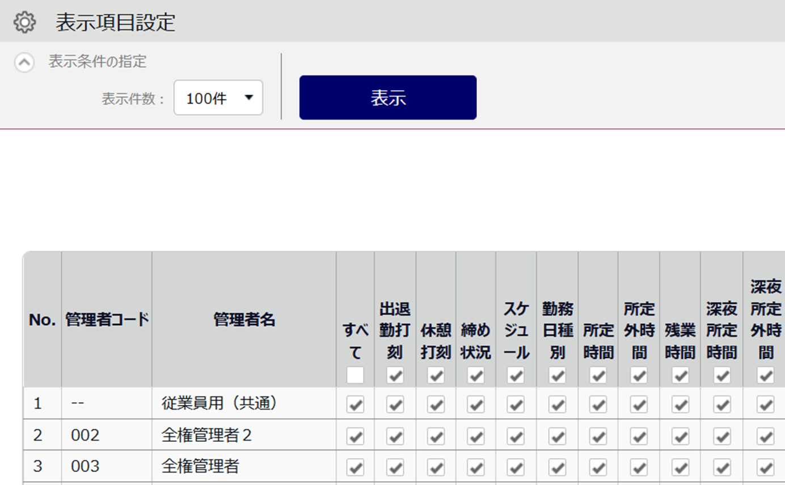Uncheck 勤務日種別 for 003 全権管理者 row
785x485 pixels.
(x=557, y=467)
